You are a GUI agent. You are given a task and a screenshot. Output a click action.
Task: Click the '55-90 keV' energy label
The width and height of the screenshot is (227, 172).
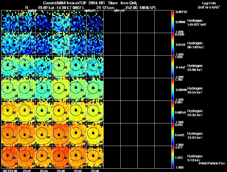[195, 70]
